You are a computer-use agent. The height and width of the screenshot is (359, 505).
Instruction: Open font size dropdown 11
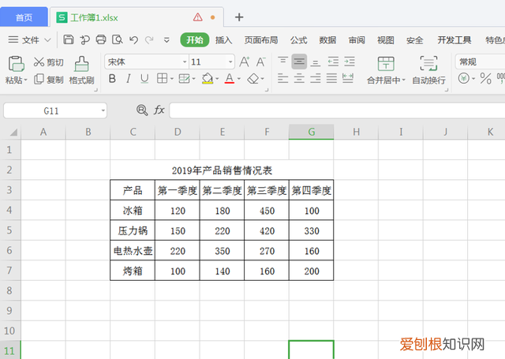(230, 62)
